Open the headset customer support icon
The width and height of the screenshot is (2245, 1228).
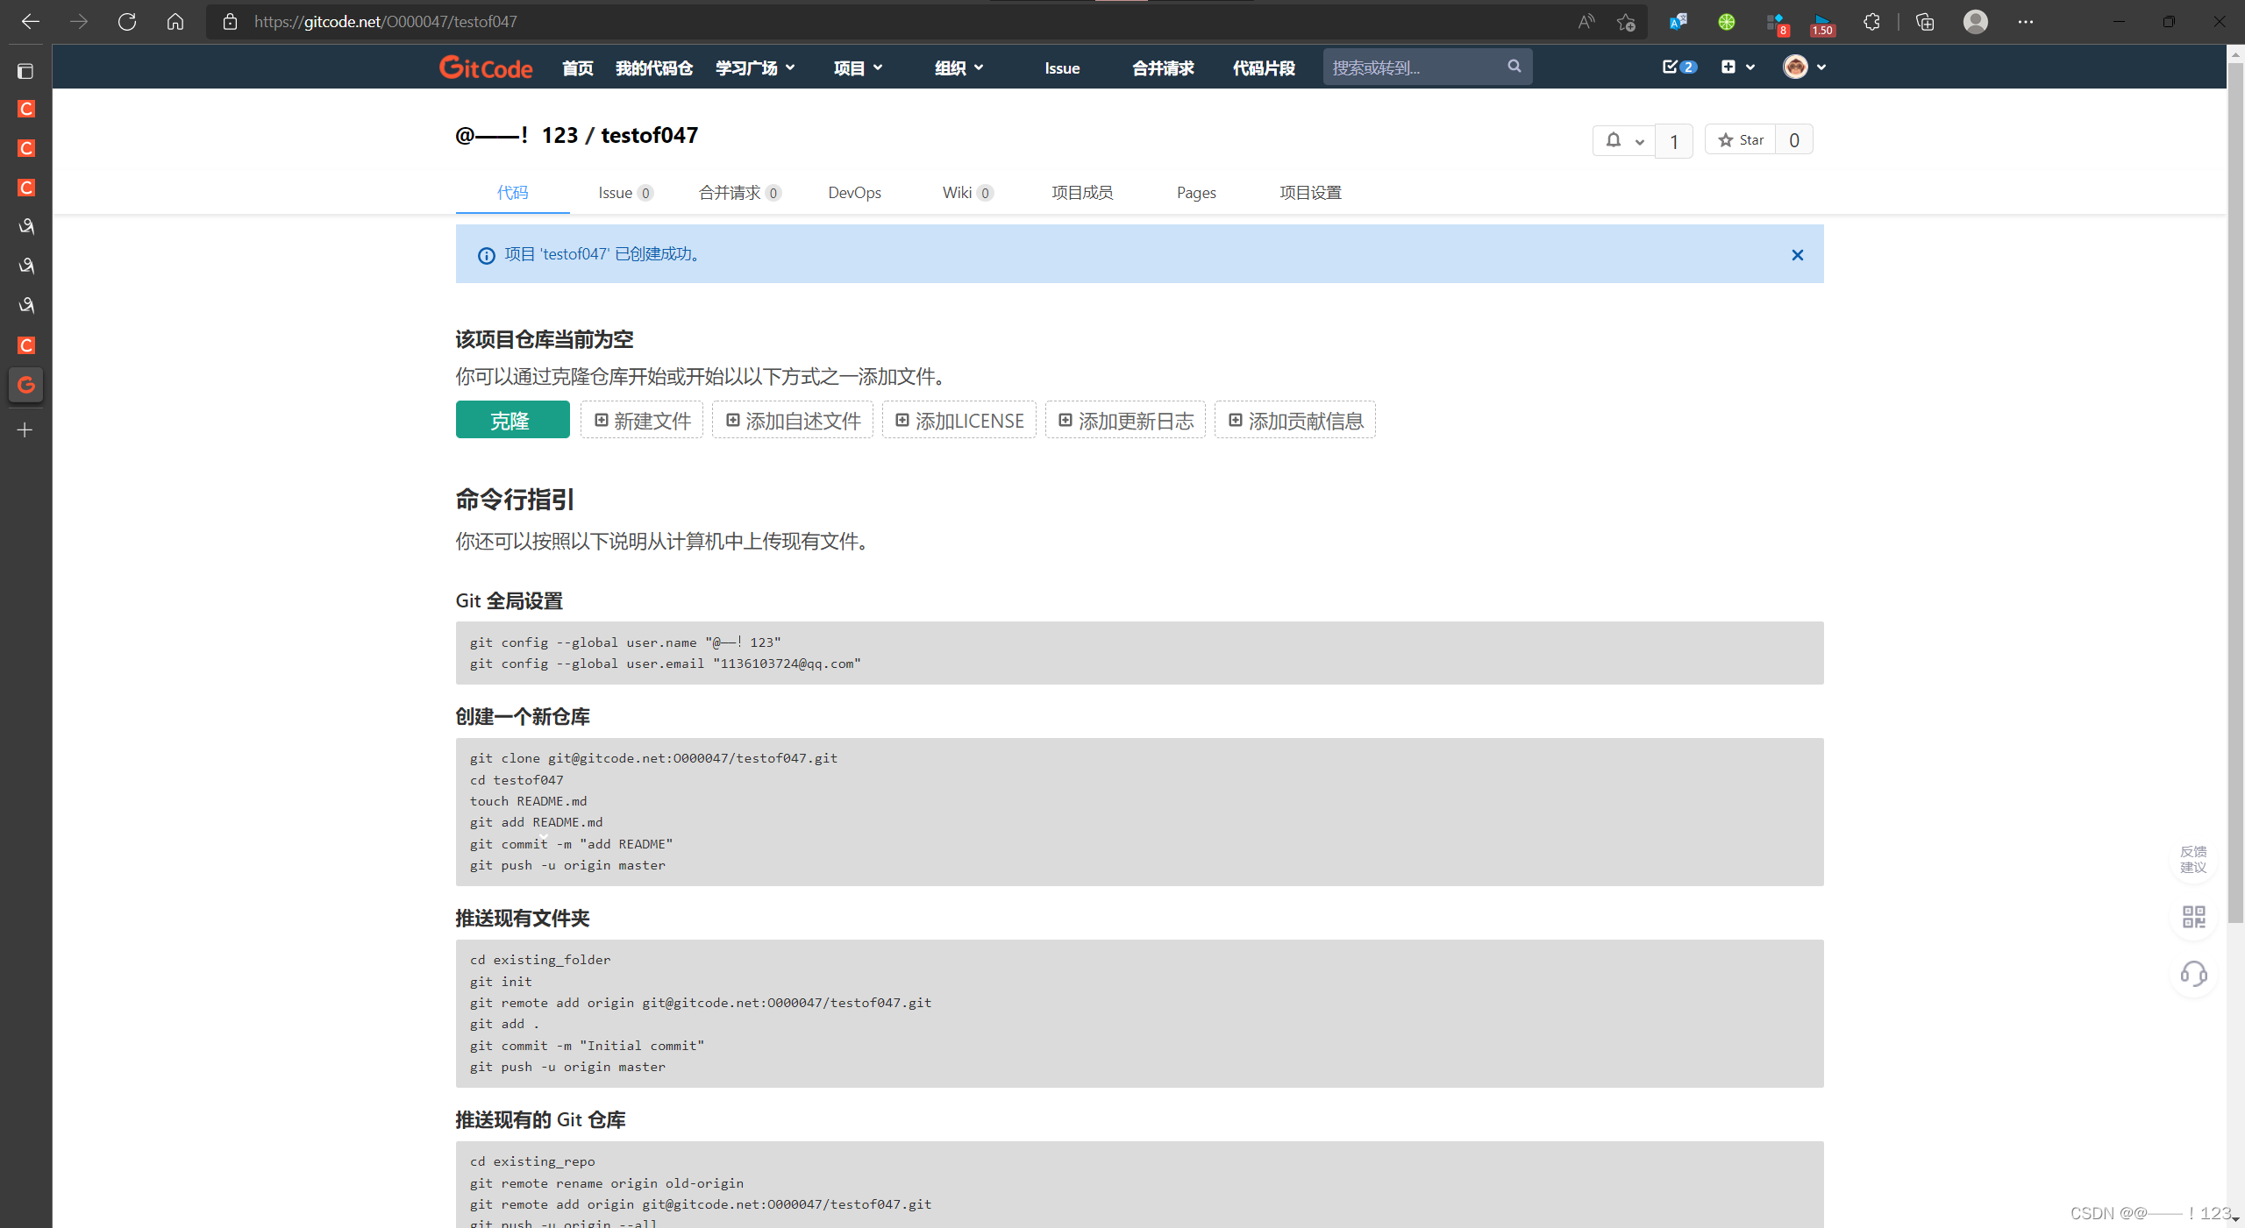pyautogui.click(x=2193, y=974)
